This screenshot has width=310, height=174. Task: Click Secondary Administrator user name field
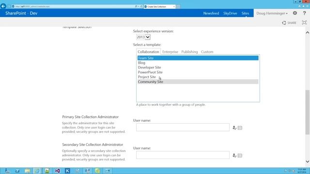(183, 155)
